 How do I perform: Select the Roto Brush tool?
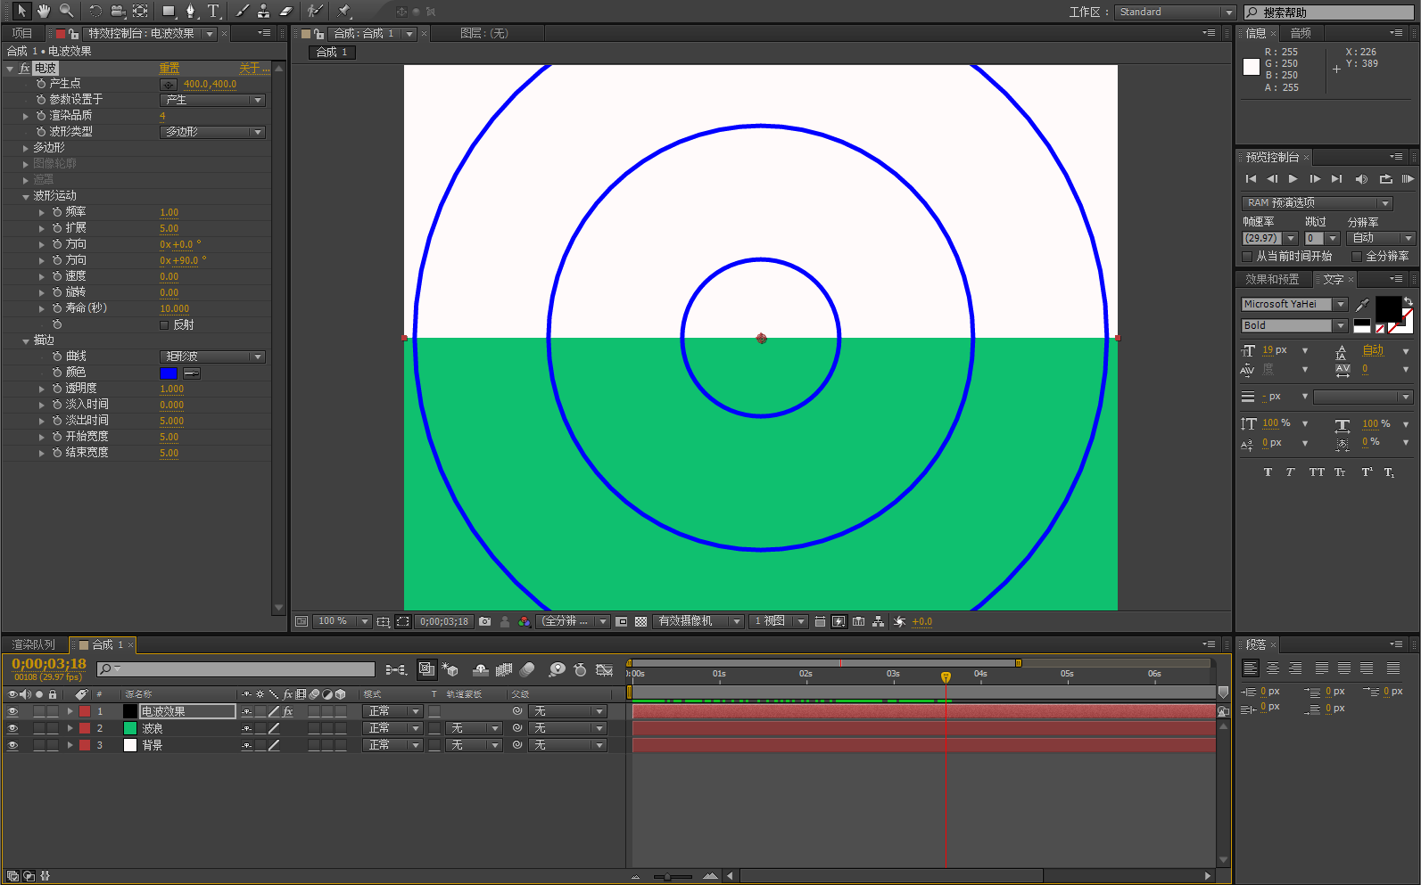pyautogui.click(x=315, y=11)
